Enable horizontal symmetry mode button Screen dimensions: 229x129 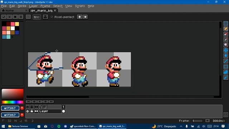[x=79, y=17]
